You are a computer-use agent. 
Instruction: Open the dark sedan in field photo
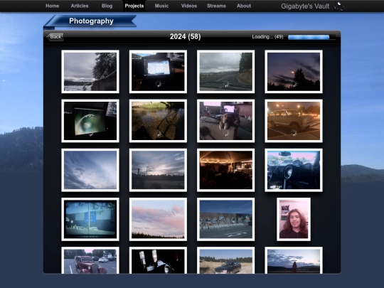click(x=226, y=260)
